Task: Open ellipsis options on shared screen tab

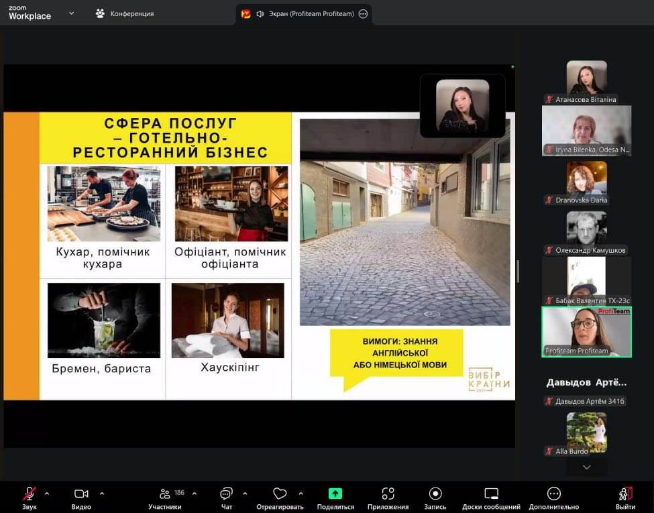Action: 364,13
